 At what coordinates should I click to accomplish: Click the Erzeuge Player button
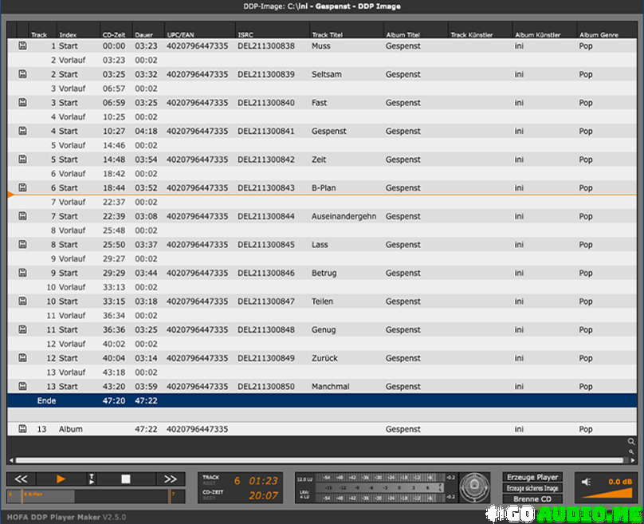point(532,477)
